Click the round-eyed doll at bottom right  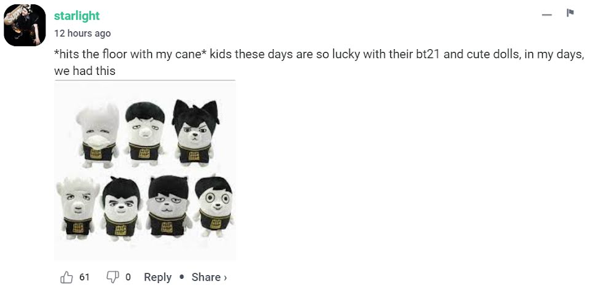pos(213,206)
